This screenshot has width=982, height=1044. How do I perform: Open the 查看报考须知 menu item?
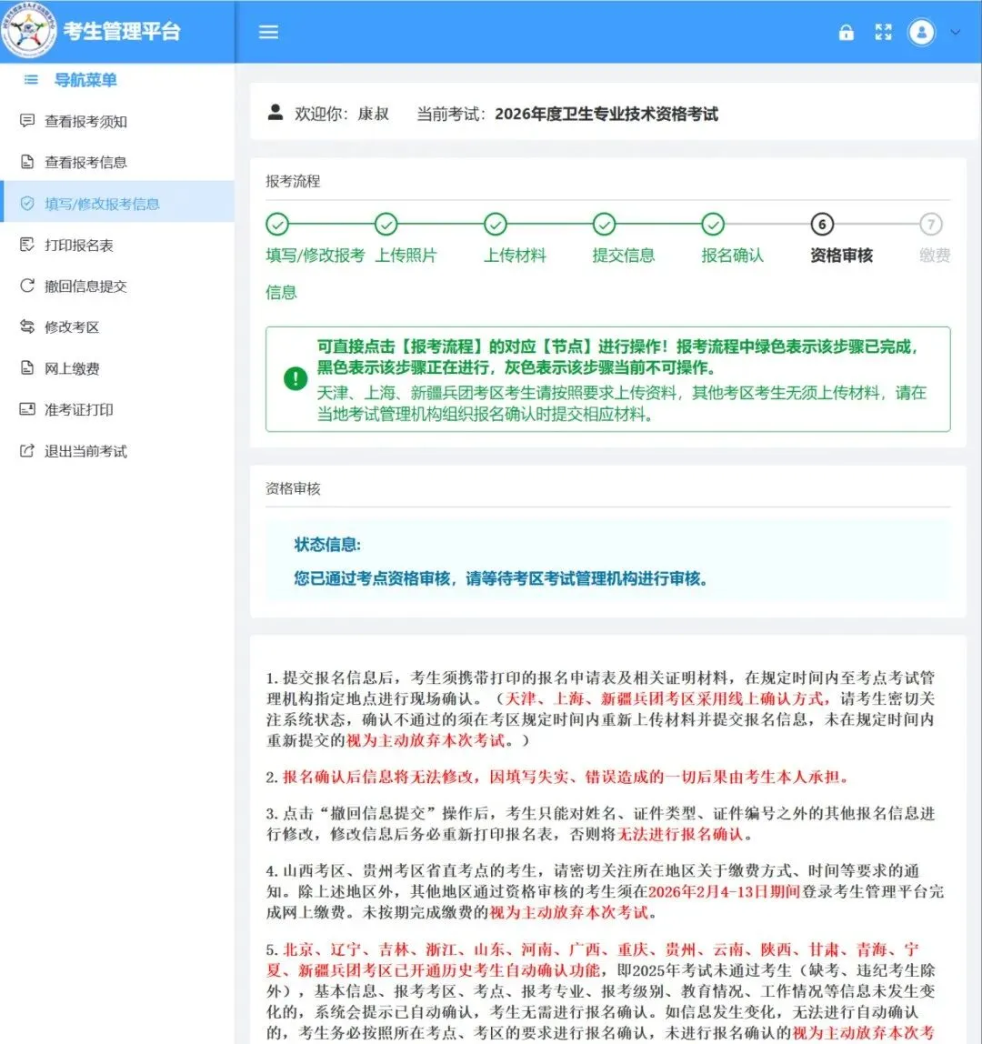(117, 121)
